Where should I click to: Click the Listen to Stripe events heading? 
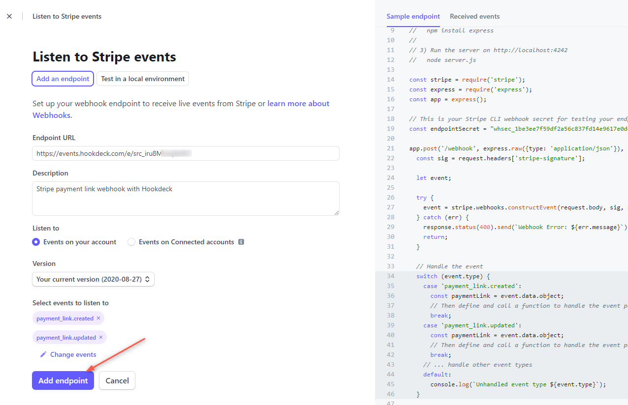[104, 57]
